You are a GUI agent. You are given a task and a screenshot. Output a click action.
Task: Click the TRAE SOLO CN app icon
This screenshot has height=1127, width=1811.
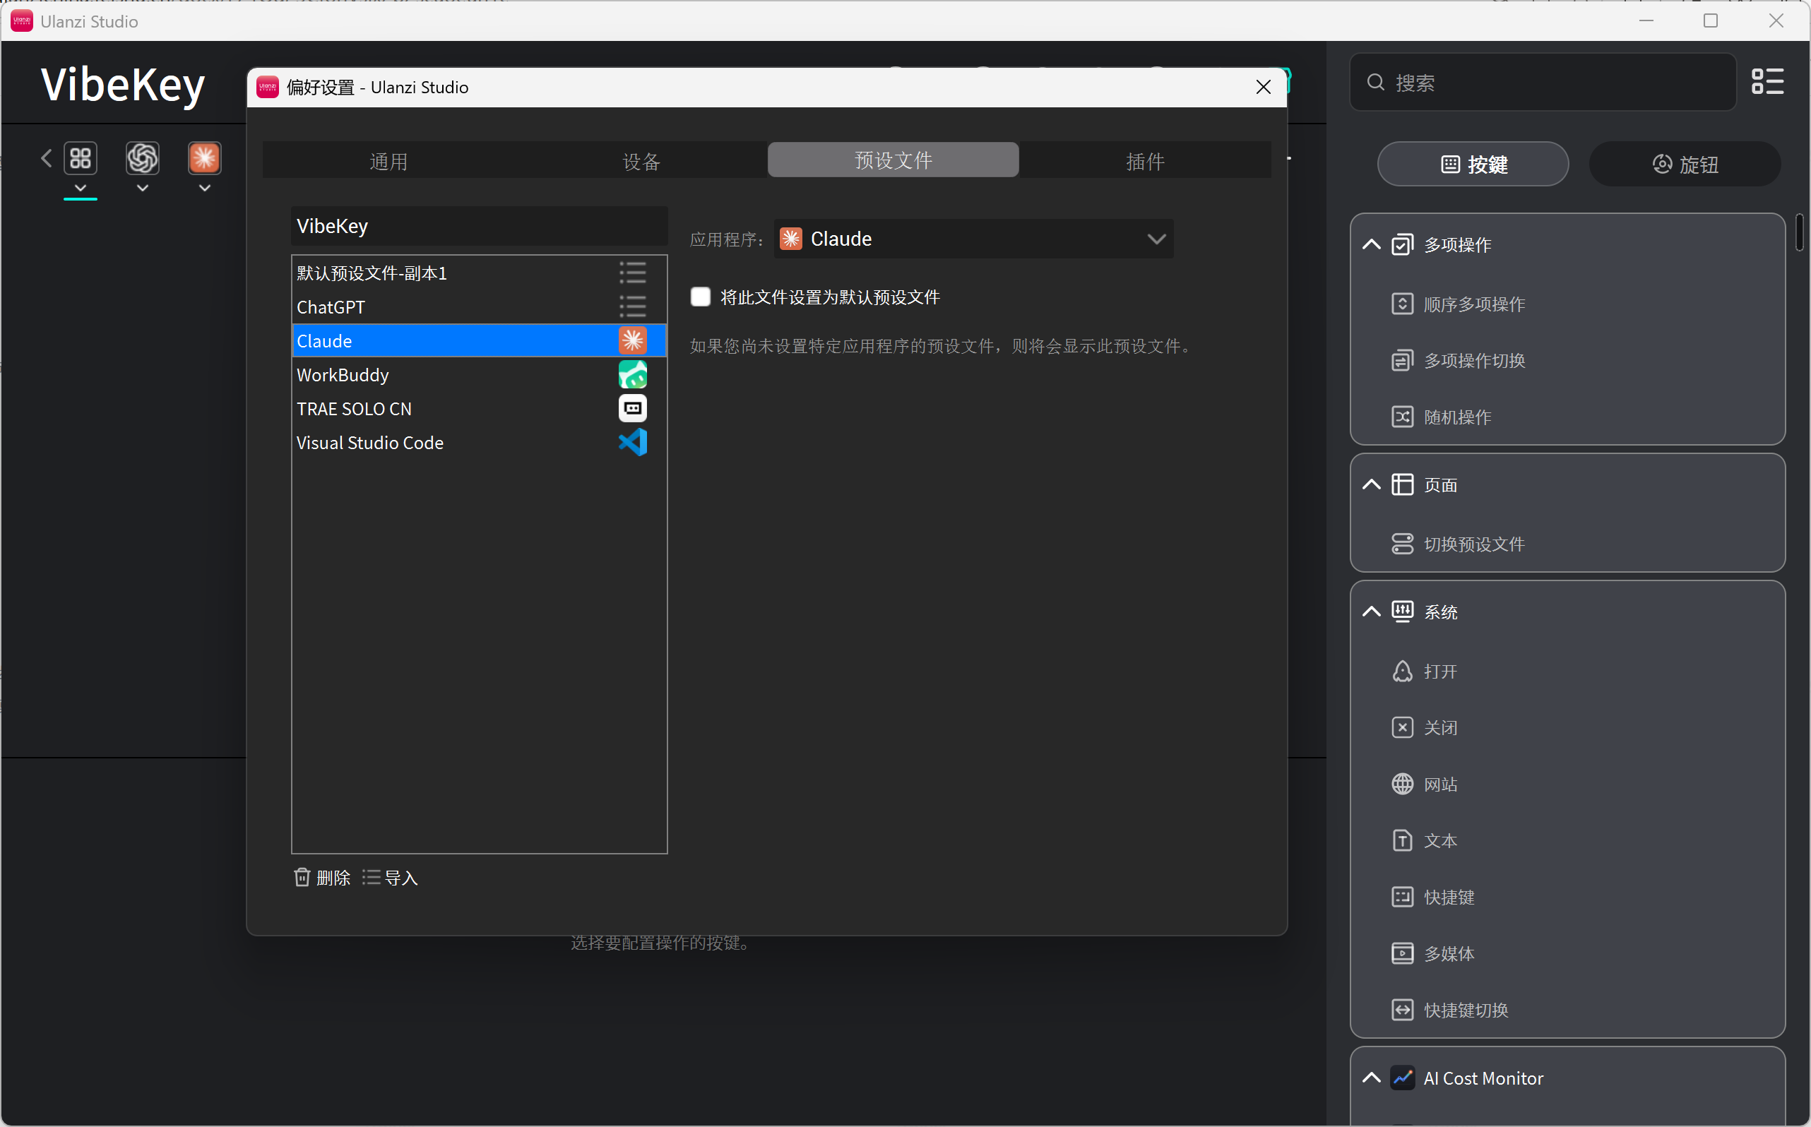[632, 408]
